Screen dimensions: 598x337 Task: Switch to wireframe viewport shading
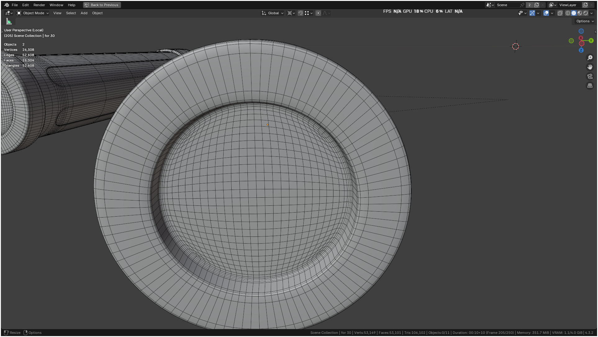tap(568, 13)
